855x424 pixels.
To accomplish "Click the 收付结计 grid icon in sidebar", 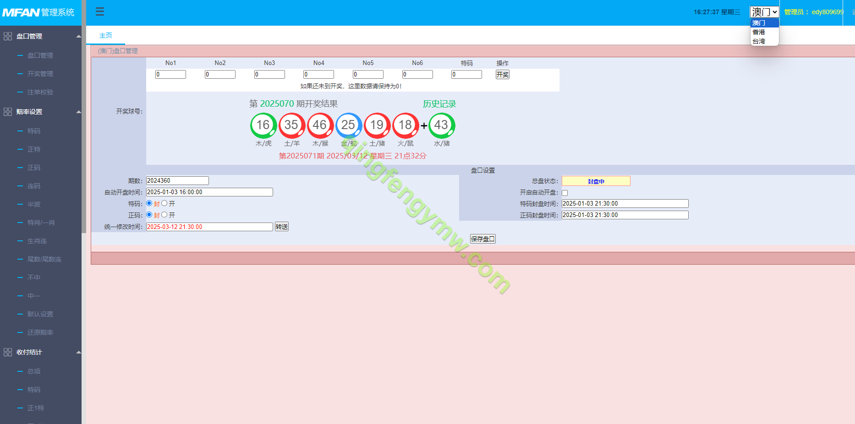I will click(x=8, y=352).
